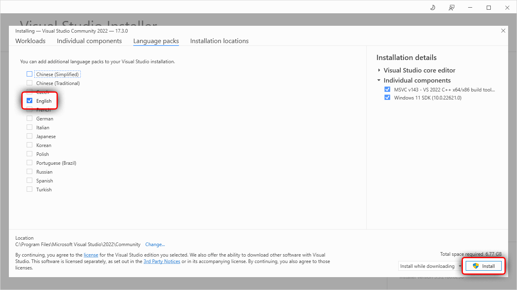Enable the Chinese (Simplified) language pack

[x=29, y=74]
